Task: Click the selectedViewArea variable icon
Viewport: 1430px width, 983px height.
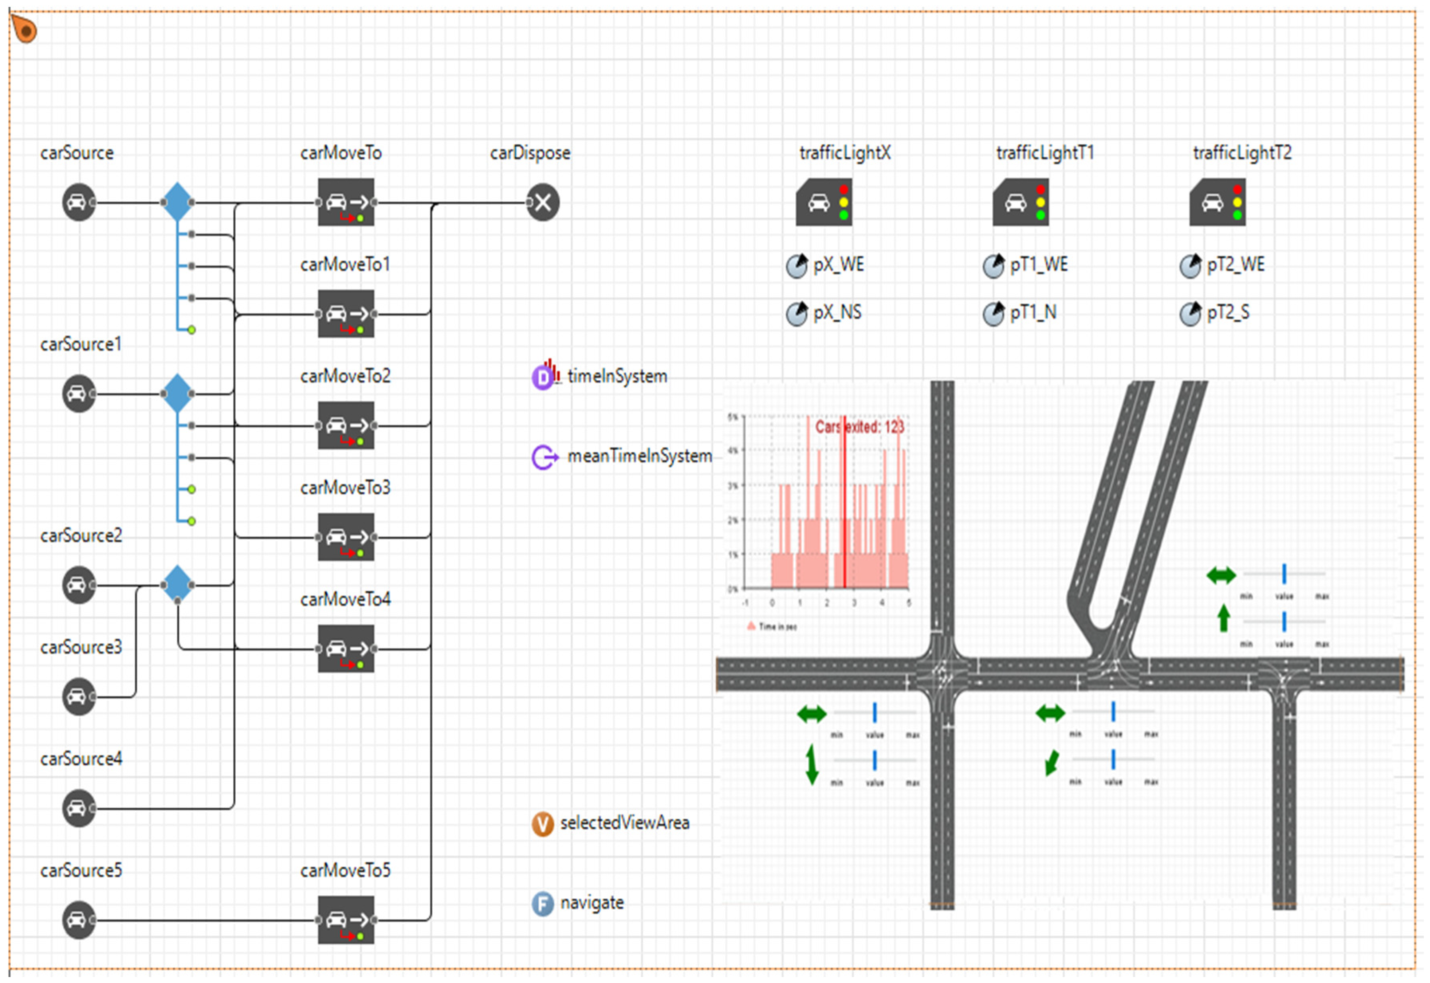Action: click(x=543, y=824)
